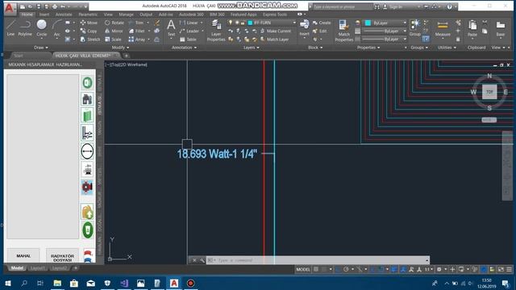Image resolution: width=516 pixels, height=290 pixels.
Task: Click Match Layer button
Action: [275, 39]
